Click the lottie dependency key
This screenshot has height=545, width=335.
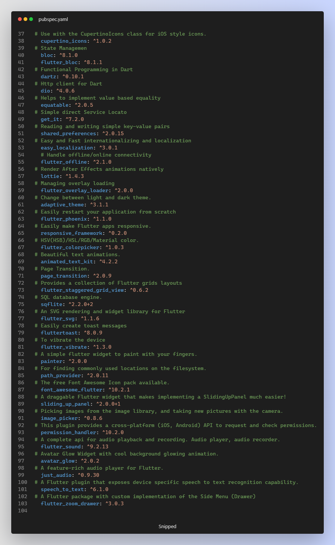pyautogui.click(x=50, y=176)
